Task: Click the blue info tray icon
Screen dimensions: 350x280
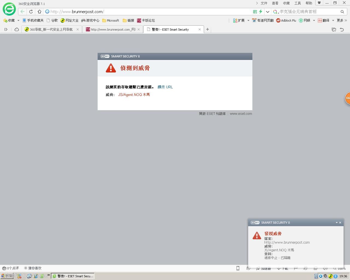Action: pos(336,276)
